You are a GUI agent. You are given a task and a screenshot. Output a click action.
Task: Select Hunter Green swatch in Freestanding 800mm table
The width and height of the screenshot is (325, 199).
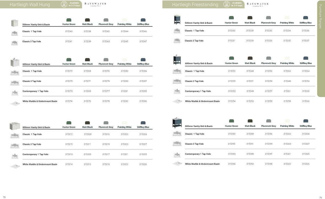click(231, 121)
